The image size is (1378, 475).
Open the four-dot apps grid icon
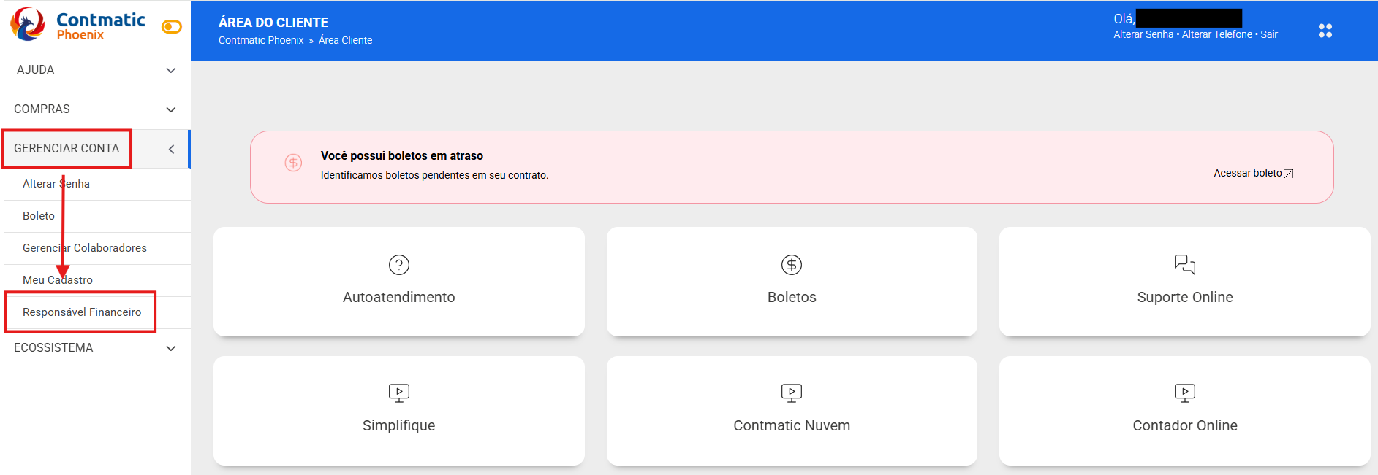click(x=1325, y=31)
